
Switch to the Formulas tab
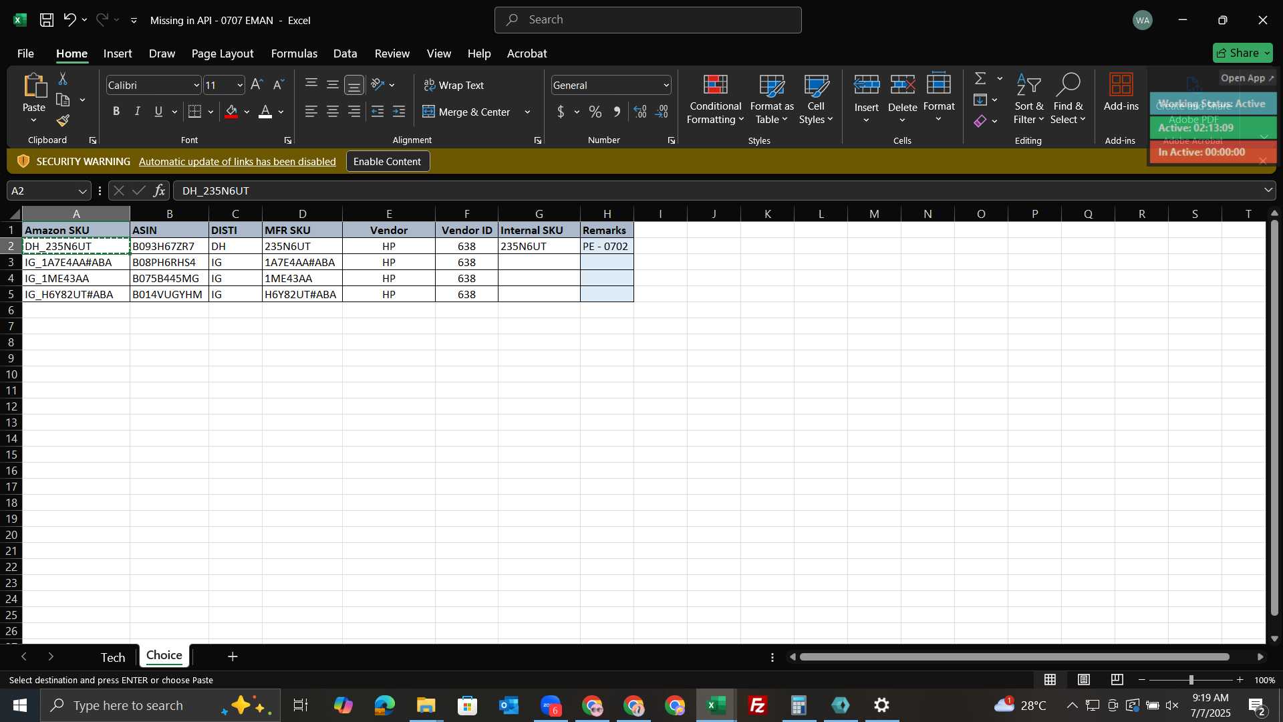(294, 53)
